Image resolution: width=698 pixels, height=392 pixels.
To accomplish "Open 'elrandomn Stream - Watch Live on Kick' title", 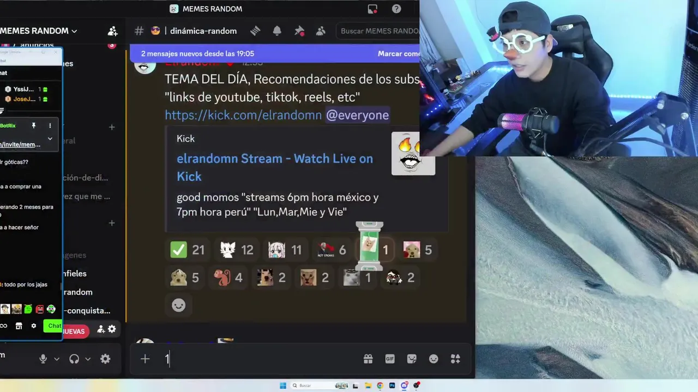I will pyautogui.click(x=275, y=167).
